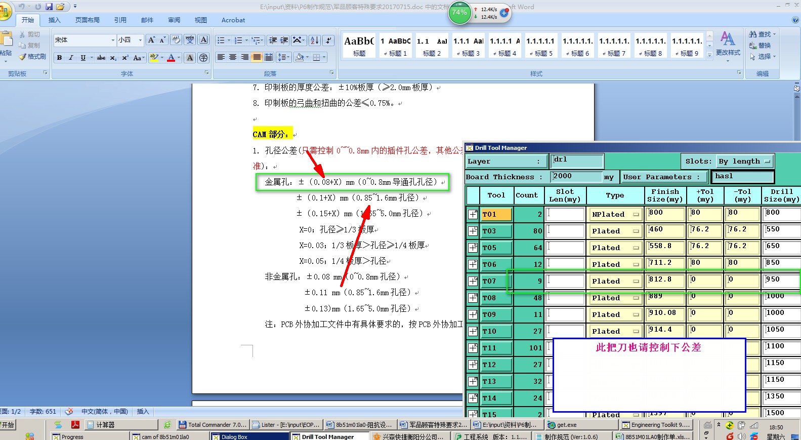Apply character shading icon
The width and height of the screenshot is (801, 440).
pyautogui.click(x=190, y=58)
